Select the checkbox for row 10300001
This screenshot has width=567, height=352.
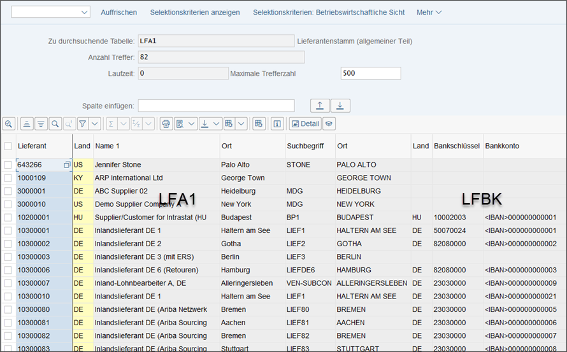8,230
